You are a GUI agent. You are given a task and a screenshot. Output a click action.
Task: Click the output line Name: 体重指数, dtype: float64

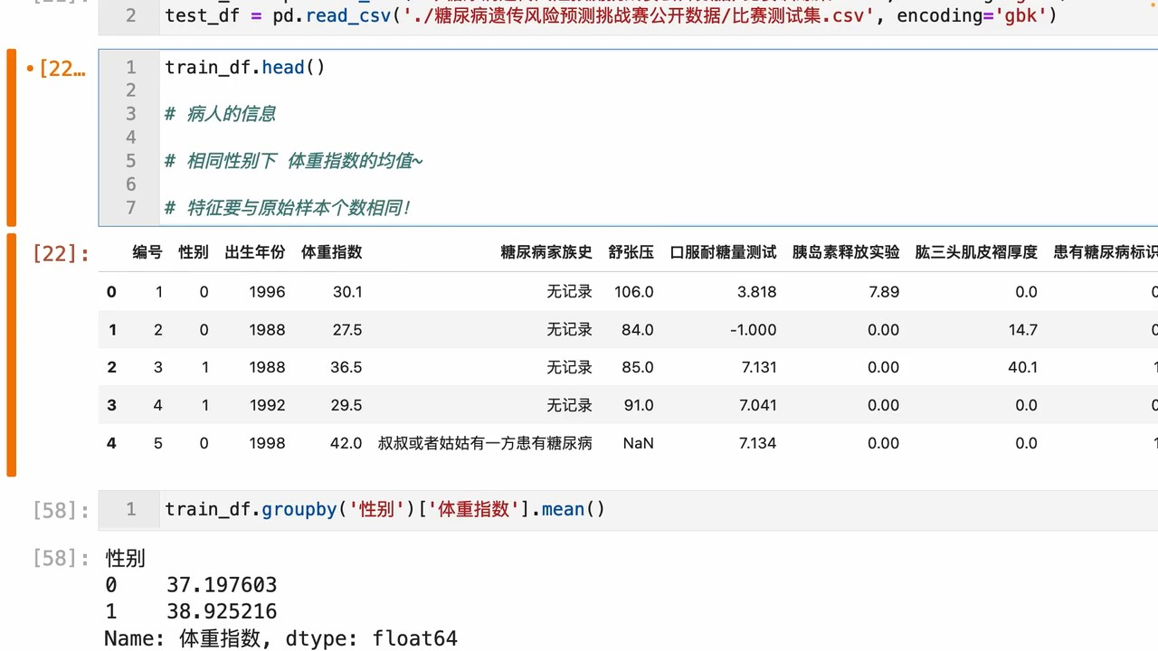[x=280, y=638]
